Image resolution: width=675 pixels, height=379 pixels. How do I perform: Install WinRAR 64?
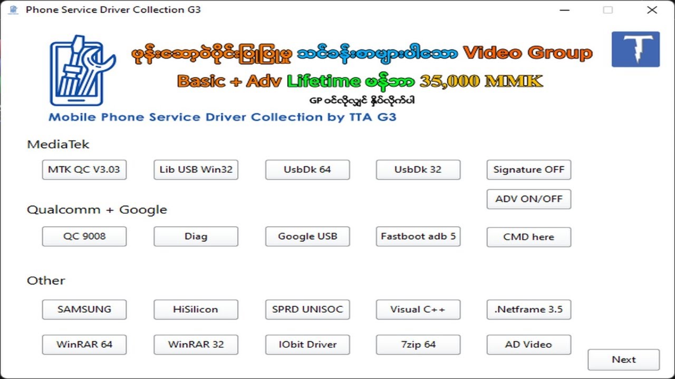(x=84, y=344)
